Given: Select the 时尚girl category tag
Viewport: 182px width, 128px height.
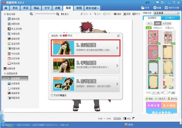Looking at the screenshot, I should point(158,28).
